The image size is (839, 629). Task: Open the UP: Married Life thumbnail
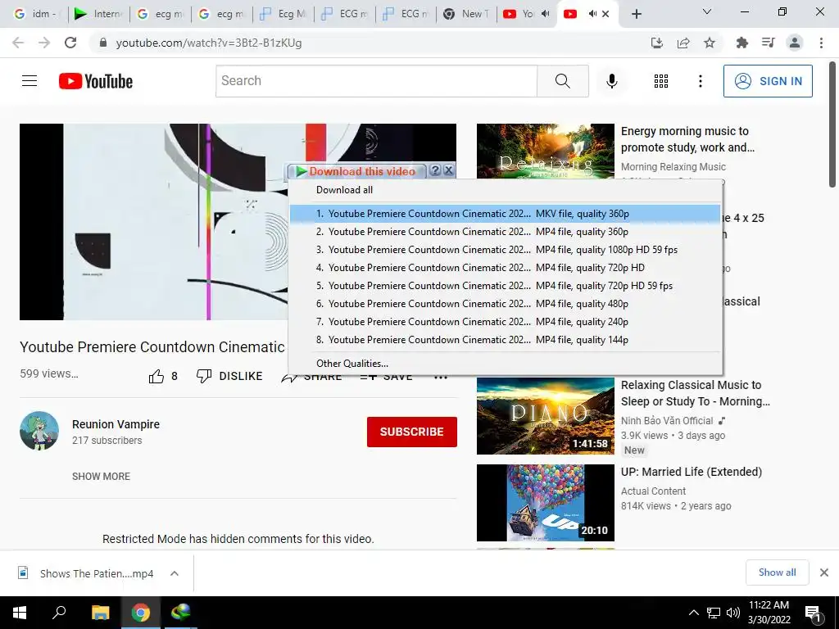click(x=545, y=503)
